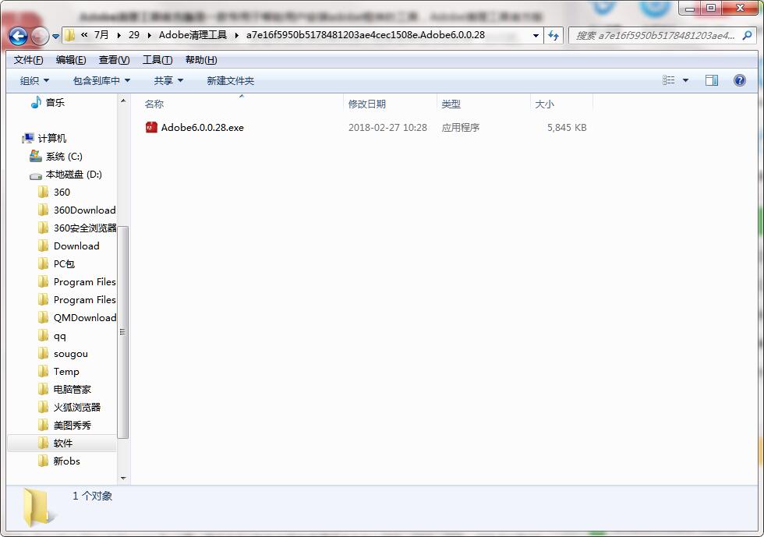Click the Back navigation arrow
The width and height of the screenshot is (764, 537).
click(x=18, y=36)
